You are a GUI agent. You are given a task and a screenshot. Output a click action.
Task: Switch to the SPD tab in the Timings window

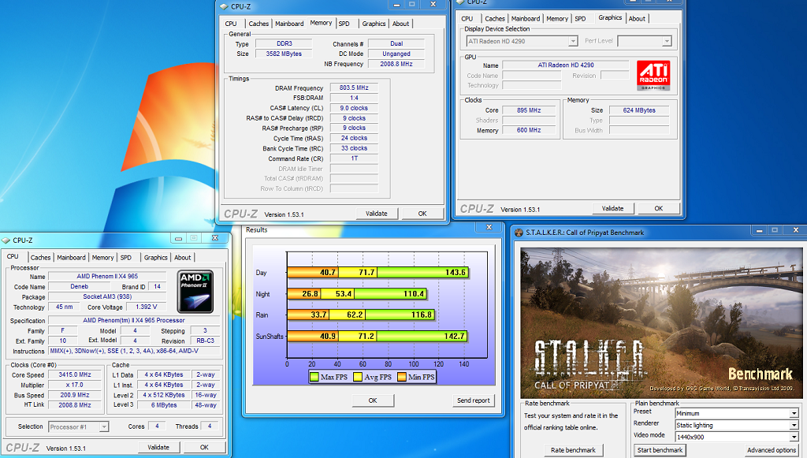point(344,24)
